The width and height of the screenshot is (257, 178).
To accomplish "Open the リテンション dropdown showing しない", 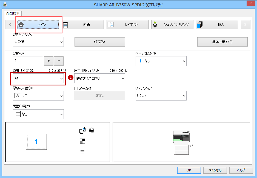I will click(x=161, y=96).
